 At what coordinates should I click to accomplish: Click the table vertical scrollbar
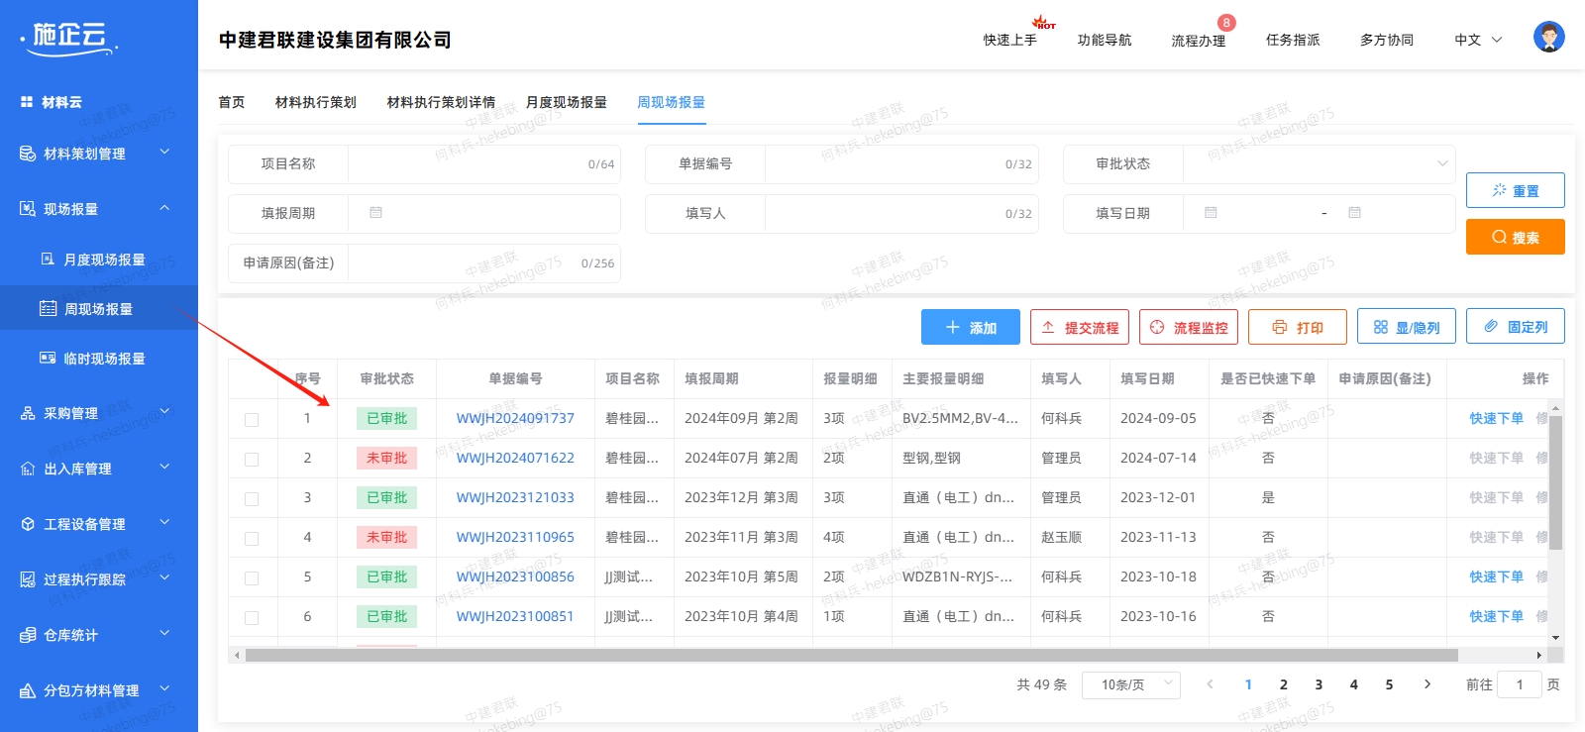pyautogui.click(x=1555, y=482)
